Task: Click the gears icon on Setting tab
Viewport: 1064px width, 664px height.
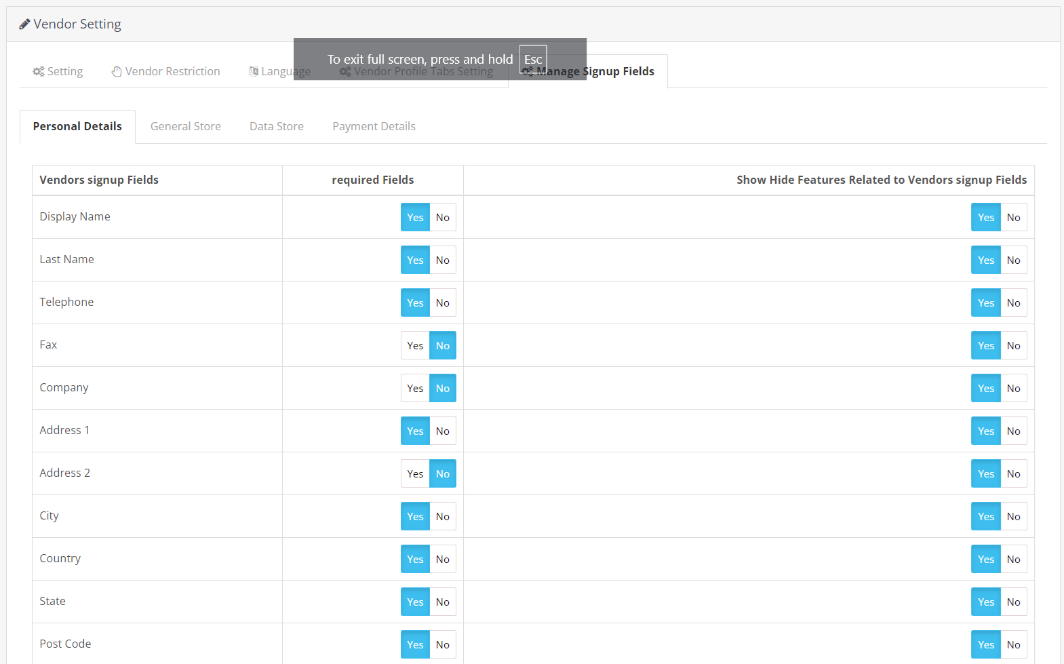Action: 39,72
